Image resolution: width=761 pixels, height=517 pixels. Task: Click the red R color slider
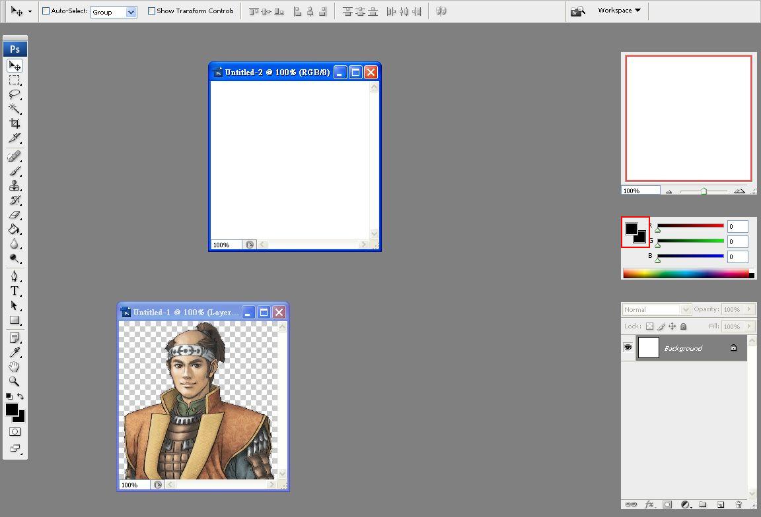coord(690,226)
